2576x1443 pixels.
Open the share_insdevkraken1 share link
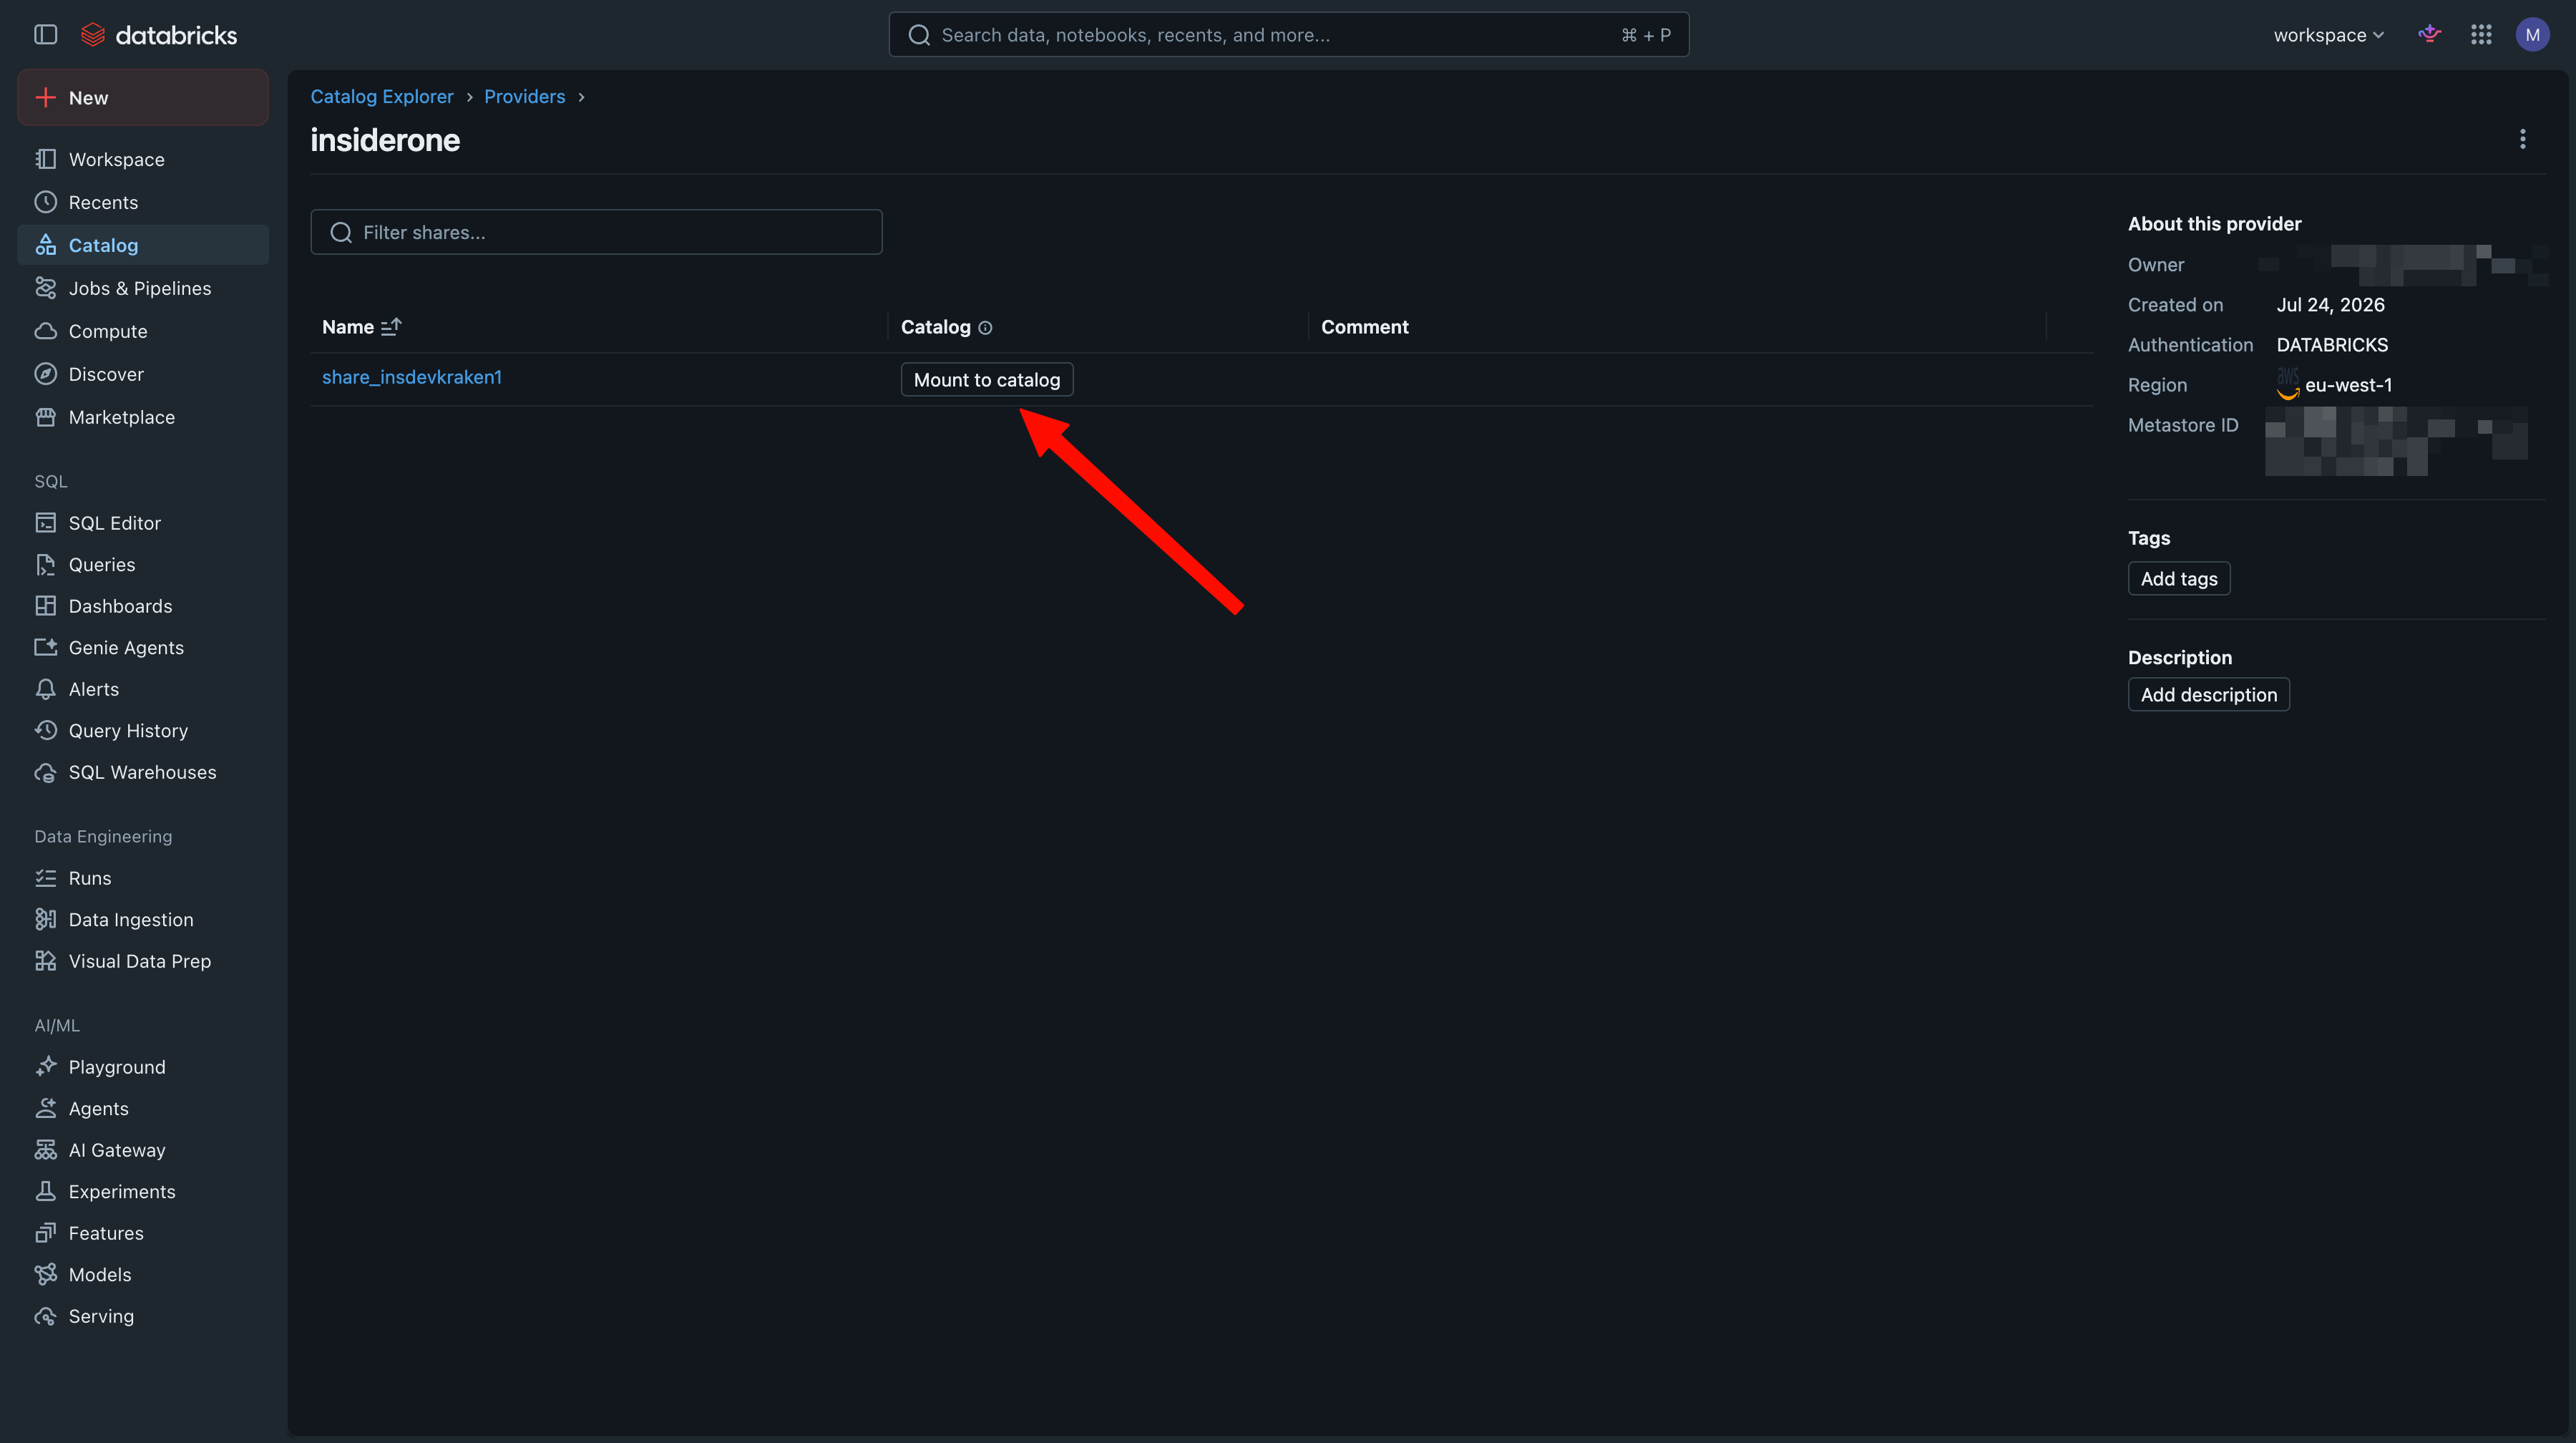(x=412, y=377)
